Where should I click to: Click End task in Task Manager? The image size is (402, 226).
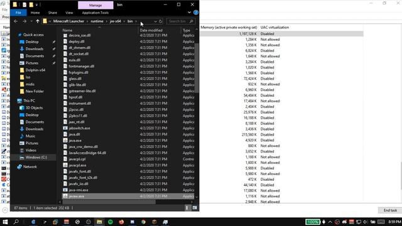tap(390, 210)
